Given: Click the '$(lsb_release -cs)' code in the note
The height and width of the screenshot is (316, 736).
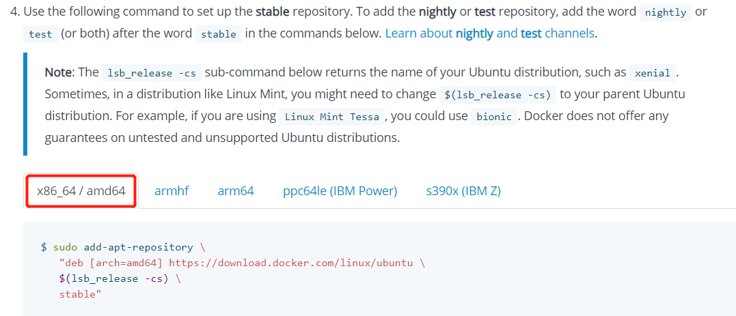Looking at the screenshot, I should coord(498,95).
